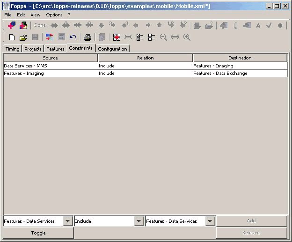Click the greyed floppy disk save icon
292x242 pixels.
(35, 37)
